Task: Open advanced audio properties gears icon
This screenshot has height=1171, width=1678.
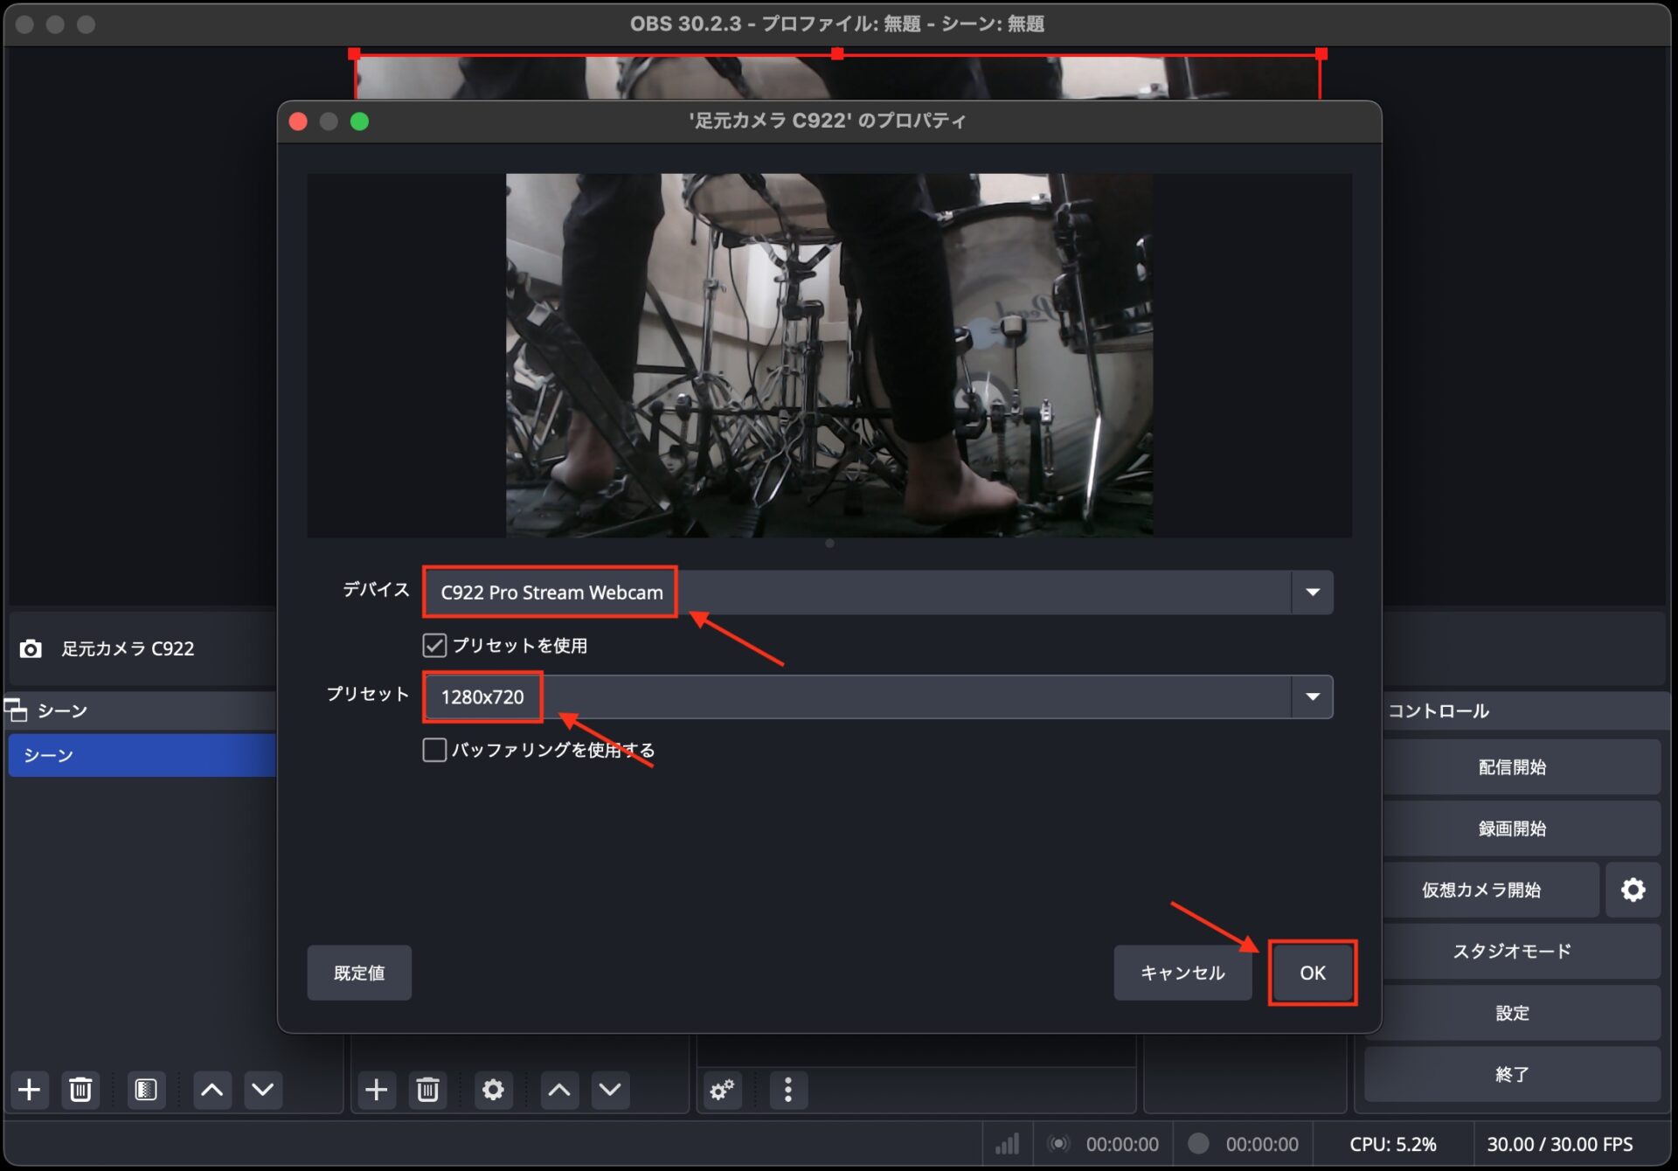Action: [x=723, y=1090]
